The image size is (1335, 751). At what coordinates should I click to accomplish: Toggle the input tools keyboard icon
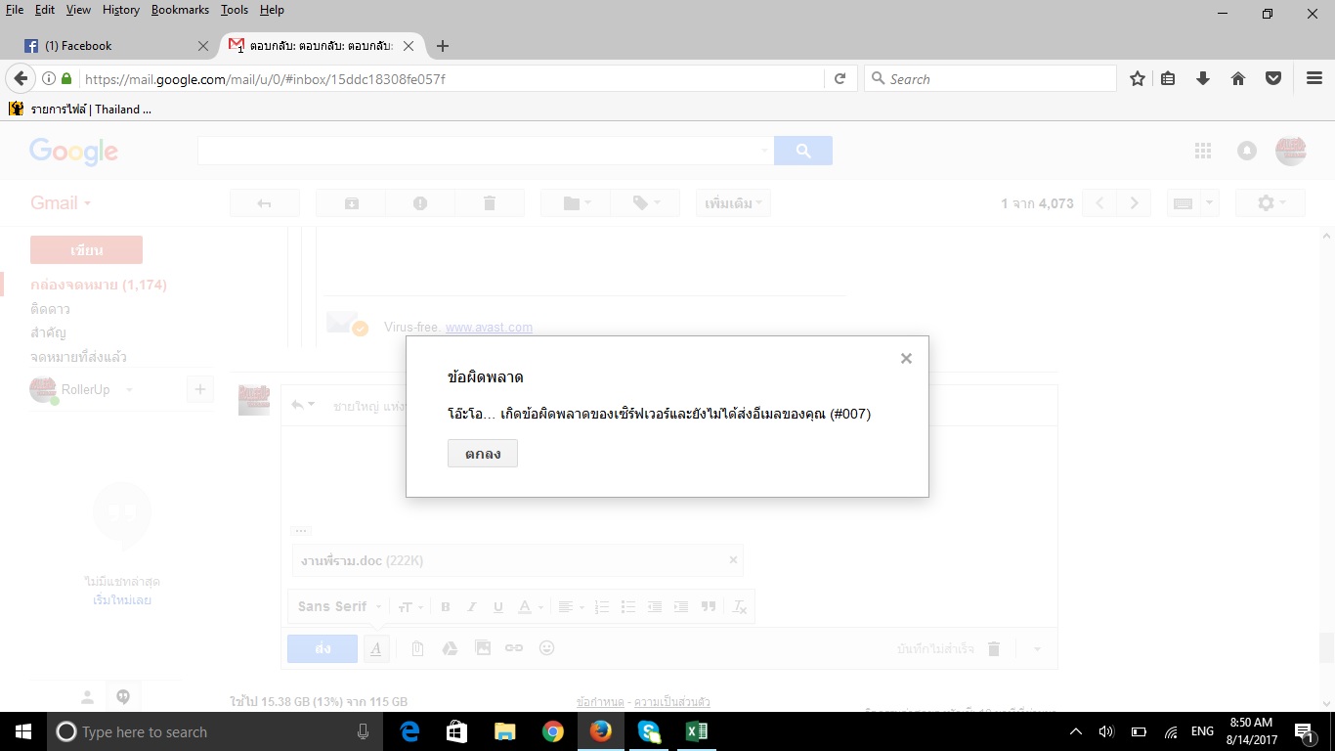click(1183, 203)
